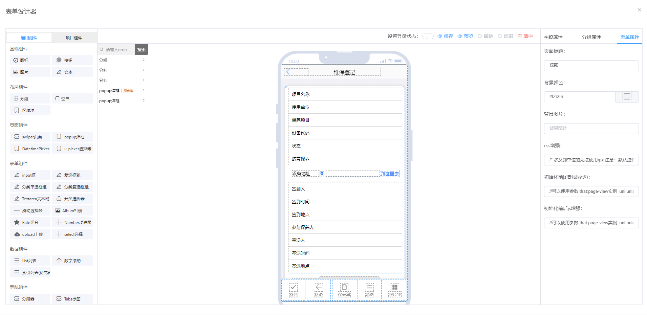Switch to the 项目组件 tab
This screenshot has height=315, width=647.
tap(74, 38)
